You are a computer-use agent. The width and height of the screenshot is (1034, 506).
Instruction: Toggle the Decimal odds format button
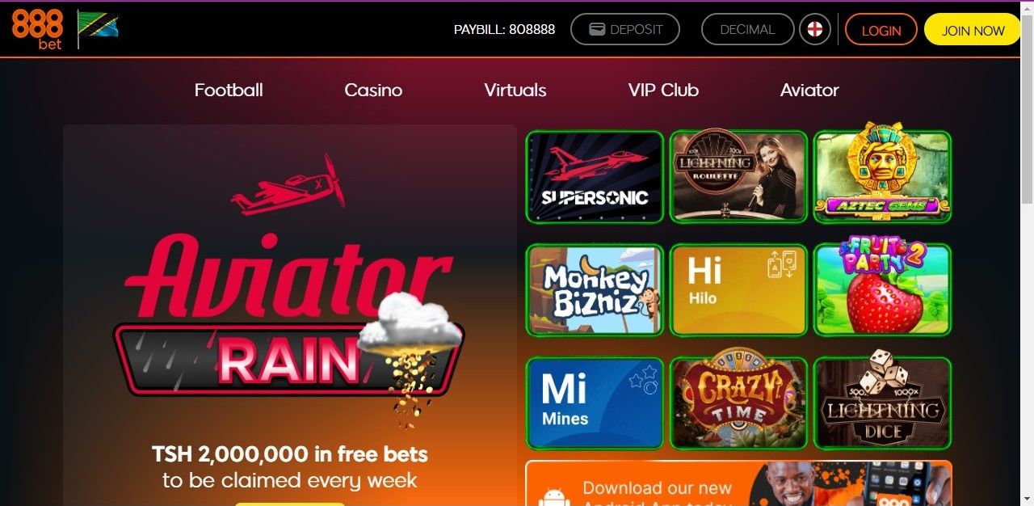(x=747, y=30)
